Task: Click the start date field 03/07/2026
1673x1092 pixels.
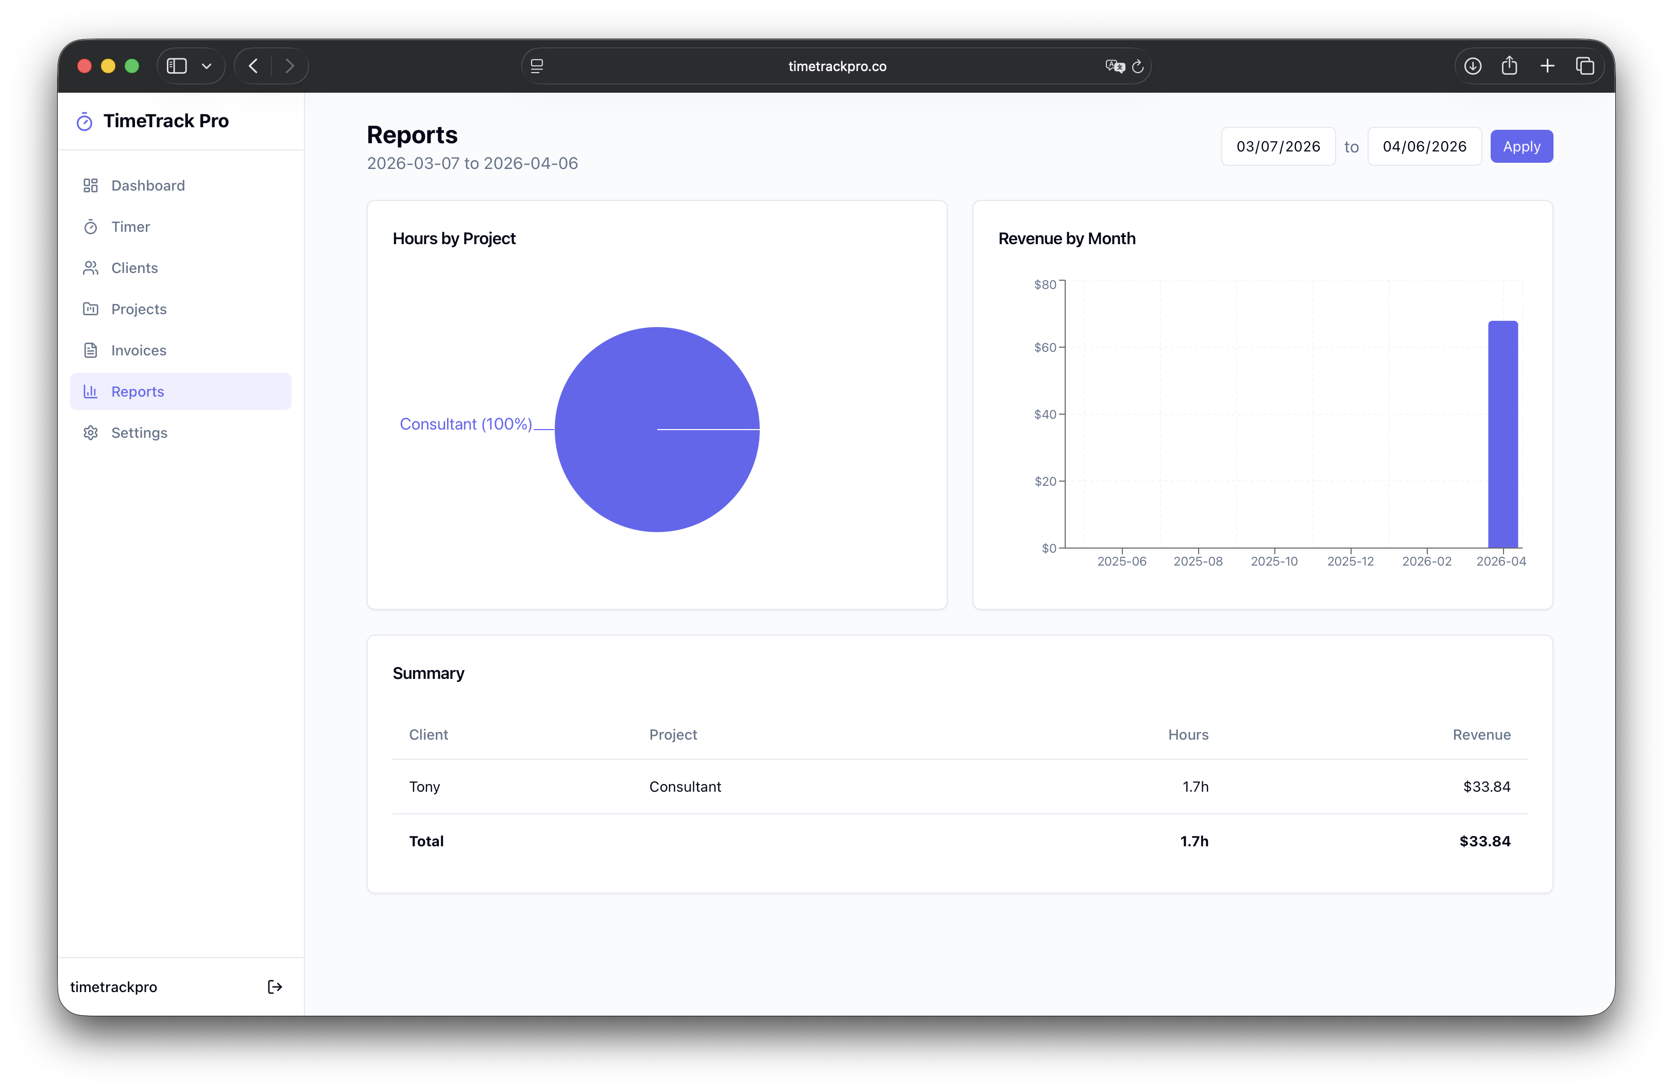Action: (1277, 146)
